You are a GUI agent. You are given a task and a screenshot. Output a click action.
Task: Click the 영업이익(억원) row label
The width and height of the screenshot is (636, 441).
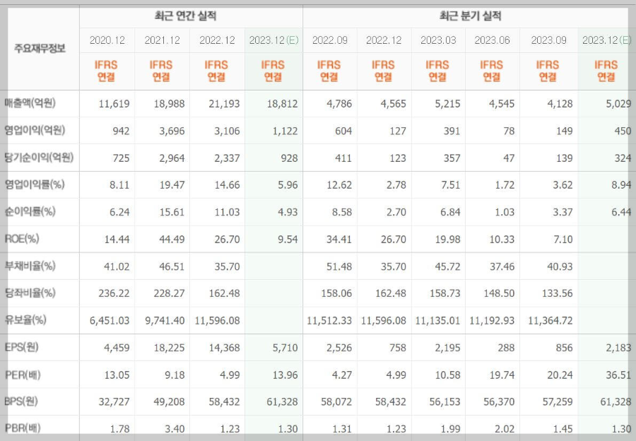tap(35, 130)
